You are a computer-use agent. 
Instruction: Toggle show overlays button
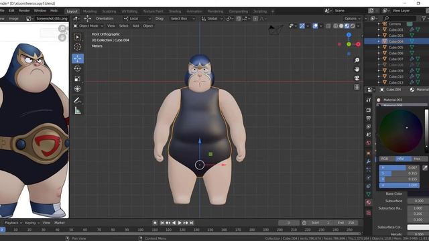click(x=315, y=26)
